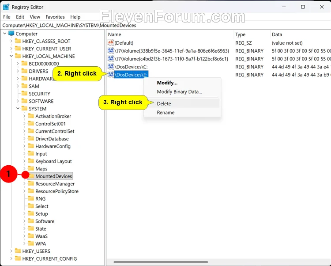Click the SYSTEM folder icon
This screenshot has height=266, width=331.
(24, 109)
